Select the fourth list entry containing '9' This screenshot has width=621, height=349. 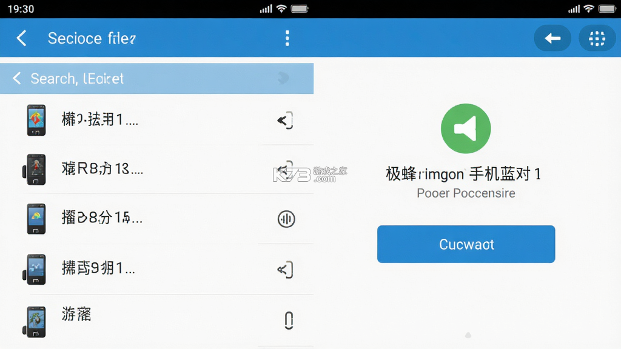pyautogui.click(x=98, y=268)
